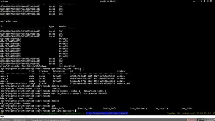Click the Last Message label
The image size is (215, 121).
pos(5,120)
